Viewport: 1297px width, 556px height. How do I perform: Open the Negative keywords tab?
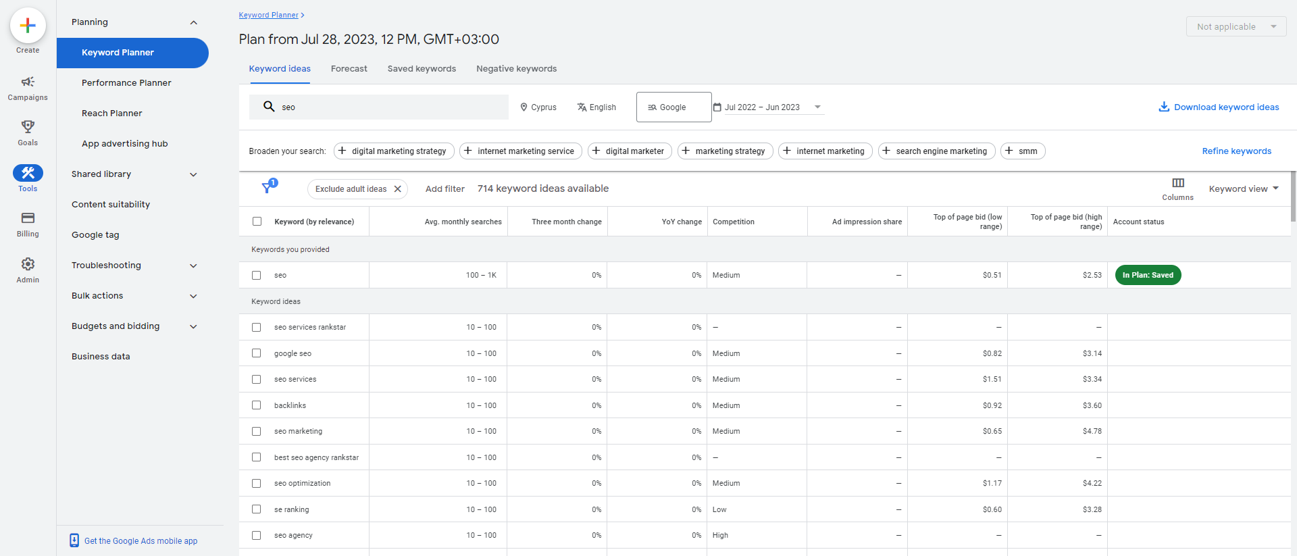517,68
